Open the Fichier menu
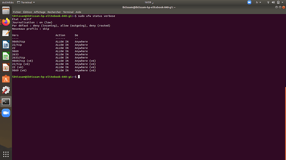This screenshot has width=286, height=160. click(x=17, y=12)
